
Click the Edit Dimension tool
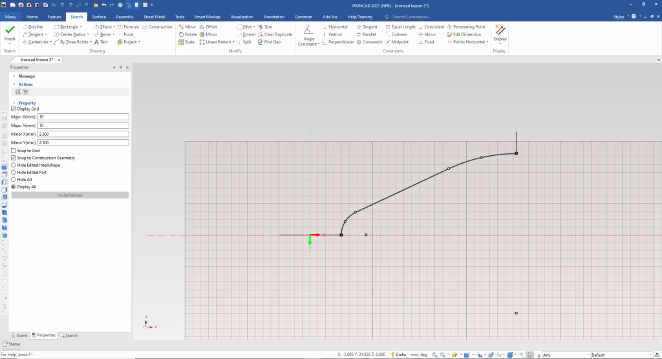[x=465, y=34]
